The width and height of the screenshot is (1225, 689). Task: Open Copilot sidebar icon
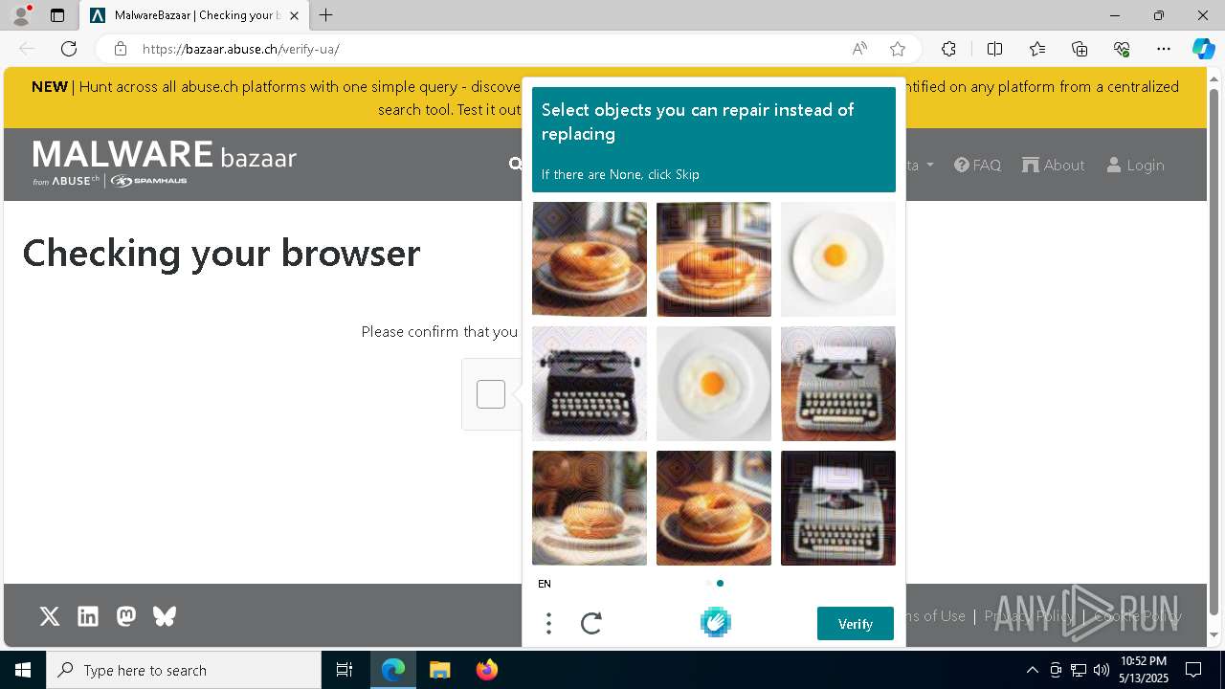(x=1203, y=49)
